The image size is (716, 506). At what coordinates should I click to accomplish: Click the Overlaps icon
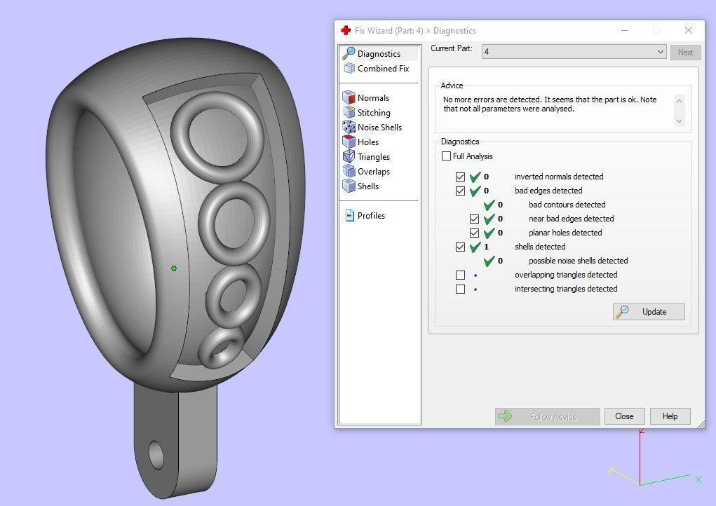click(x=349, y=171)
